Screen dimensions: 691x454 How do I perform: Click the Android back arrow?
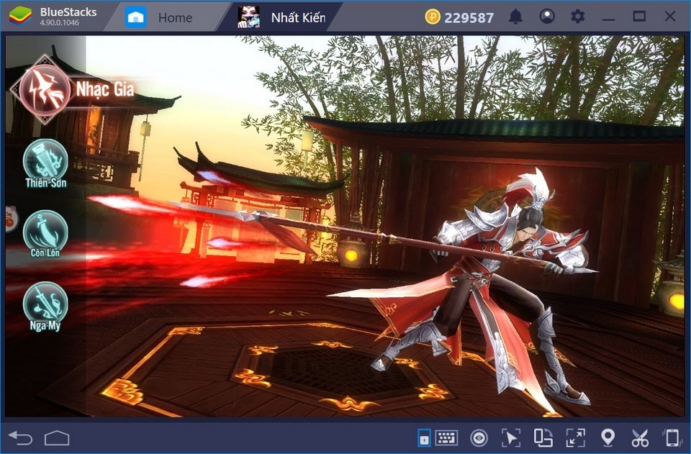20,438
